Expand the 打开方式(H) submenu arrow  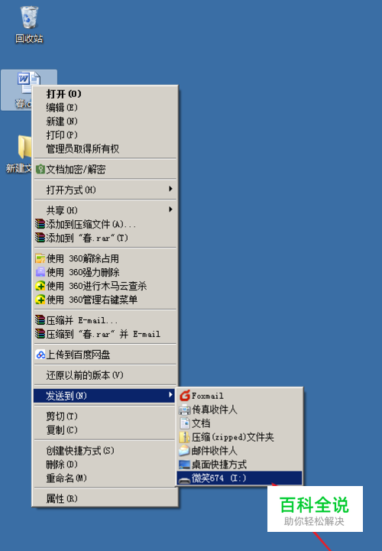(x=170, y=189)
